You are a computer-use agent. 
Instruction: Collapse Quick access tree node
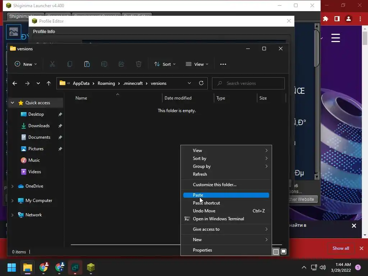click(13, 102)
